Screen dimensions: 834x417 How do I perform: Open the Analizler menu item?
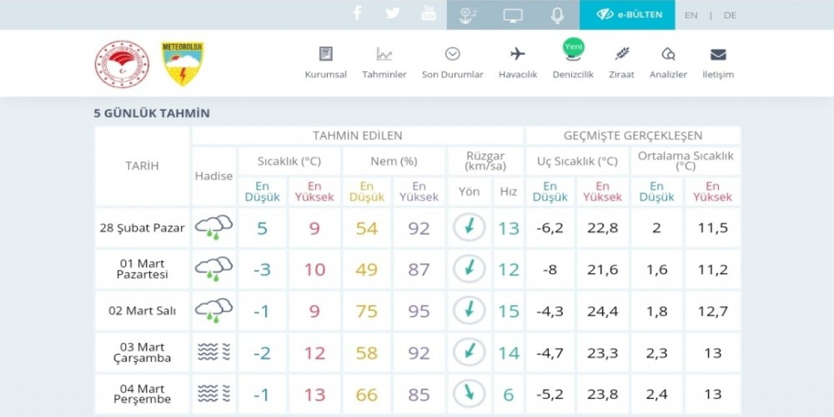pyautogui.click(x=668, y=63)
